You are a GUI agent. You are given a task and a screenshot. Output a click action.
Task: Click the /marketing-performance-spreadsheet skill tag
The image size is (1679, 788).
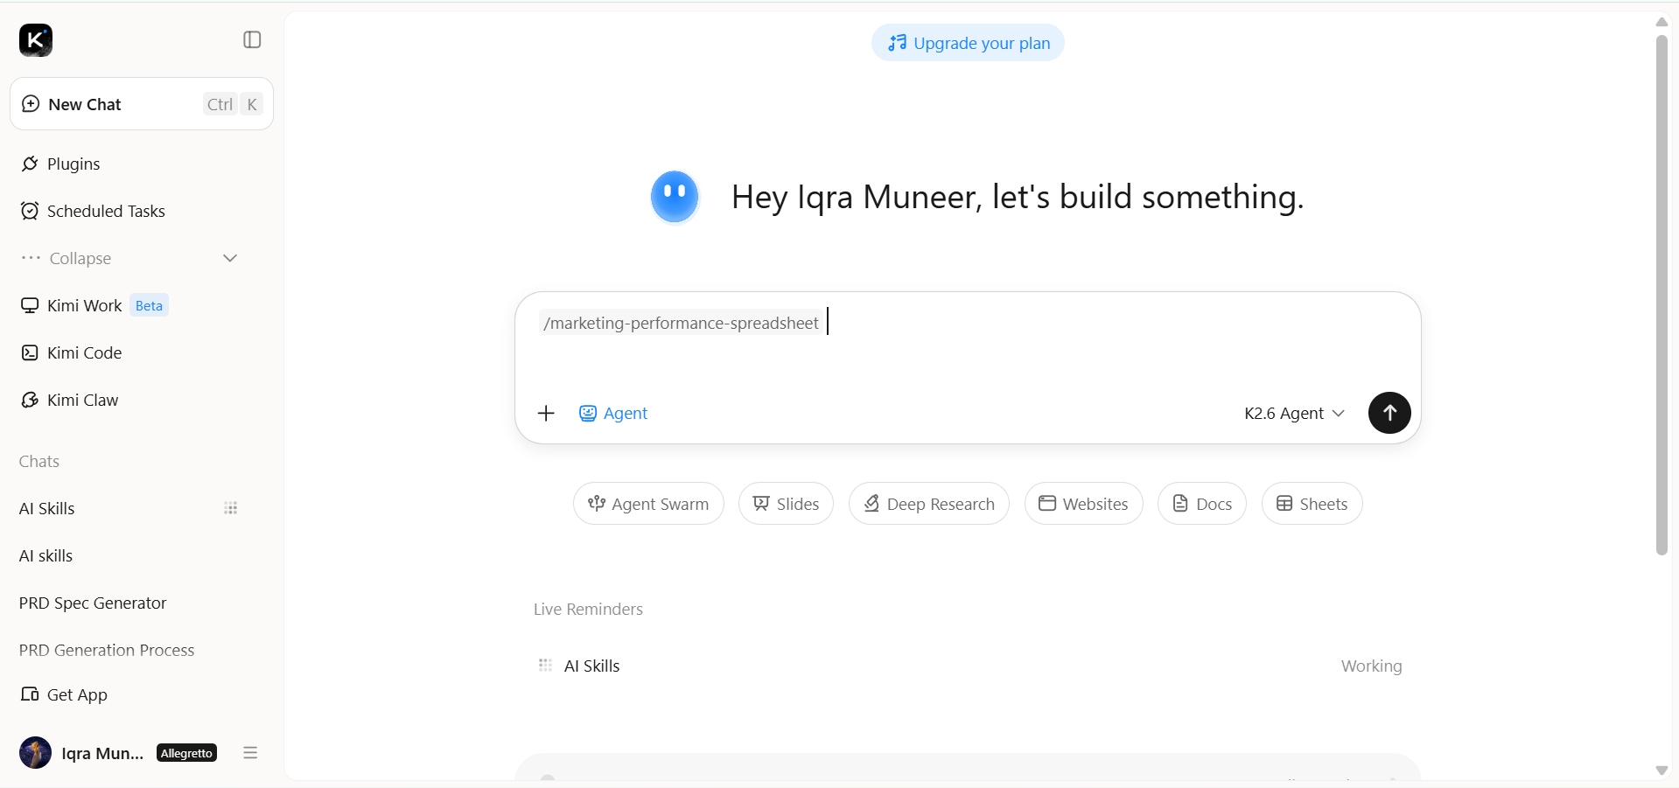tap(681, 324)
